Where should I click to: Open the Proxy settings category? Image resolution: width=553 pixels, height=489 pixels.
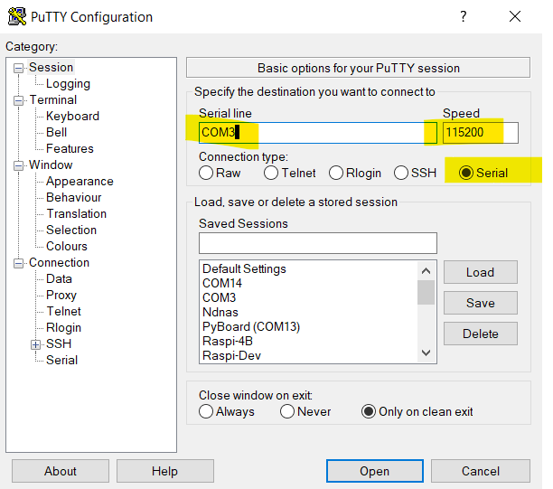(61, 295)
